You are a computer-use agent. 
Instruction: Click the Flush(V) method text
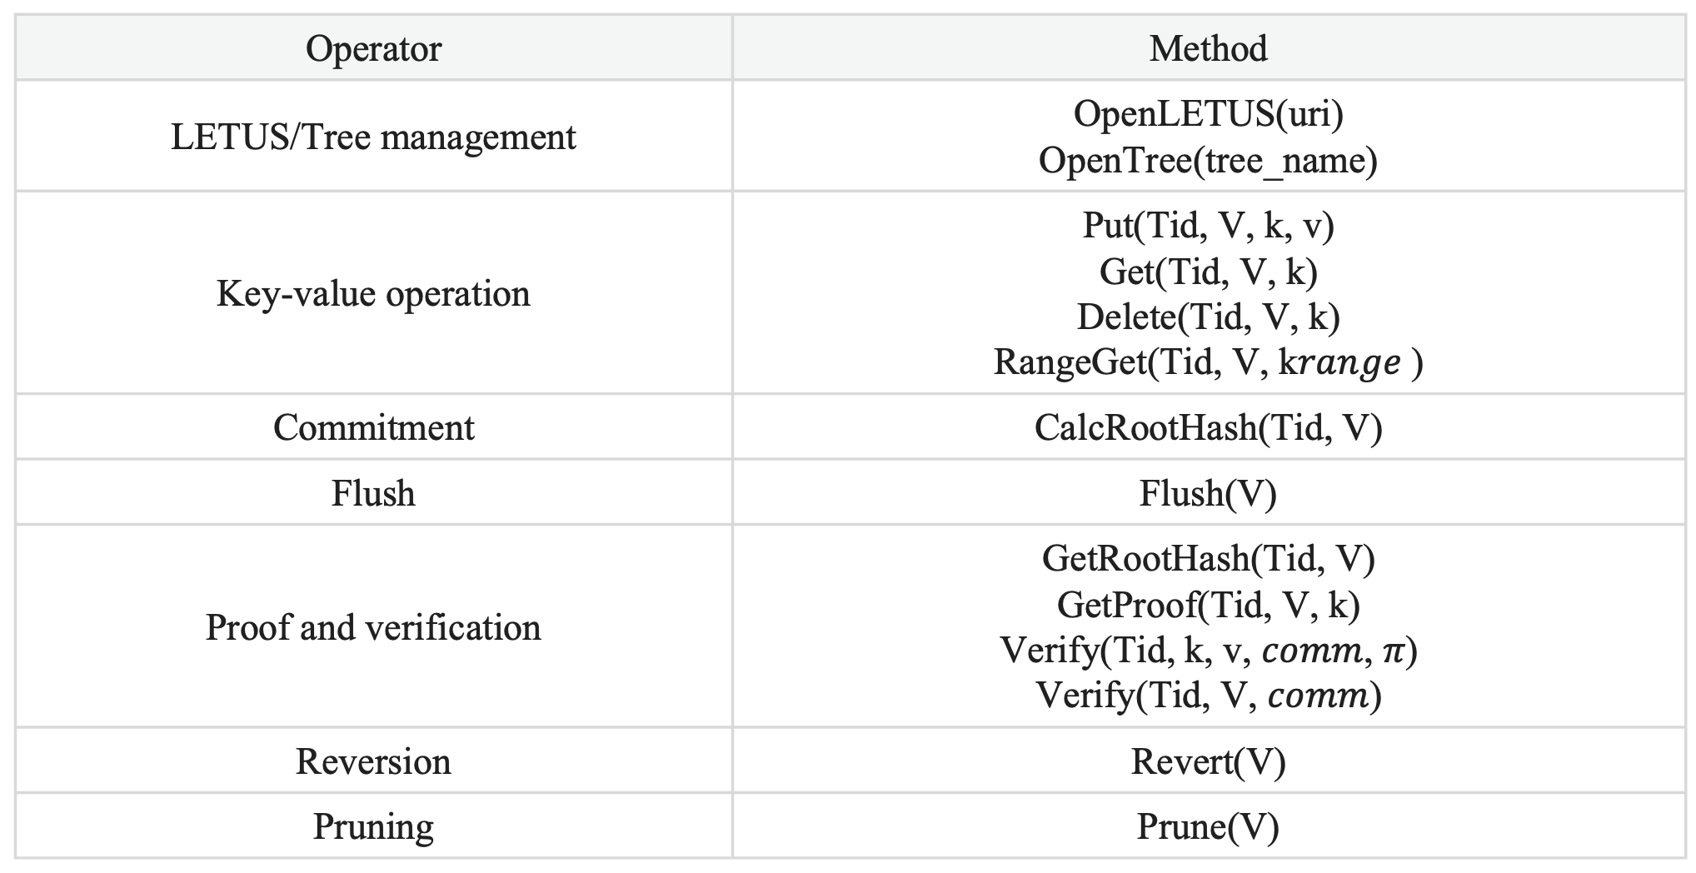point(1208,493)
